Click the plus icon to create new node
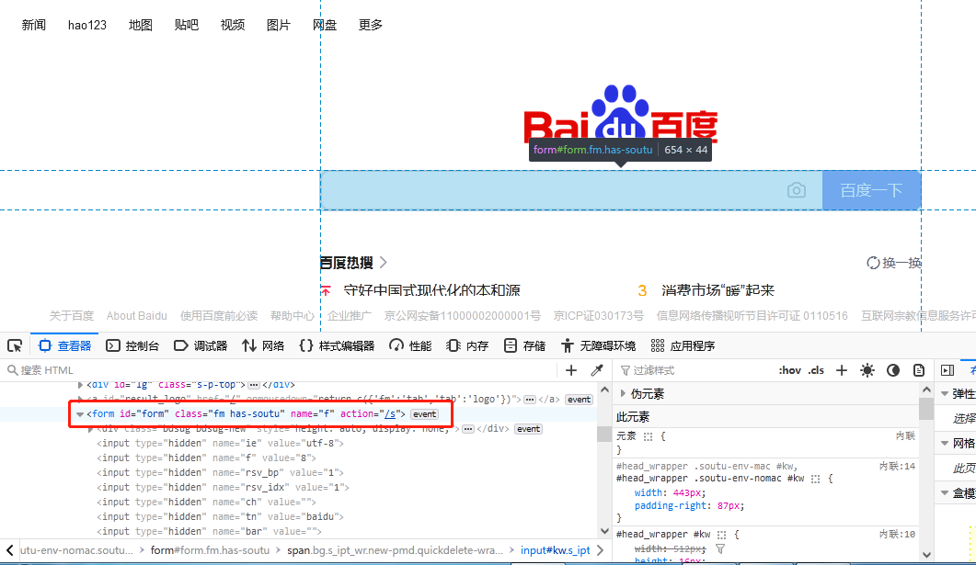Viewport: 976px width, 565px height. click(x=570, y=370)
